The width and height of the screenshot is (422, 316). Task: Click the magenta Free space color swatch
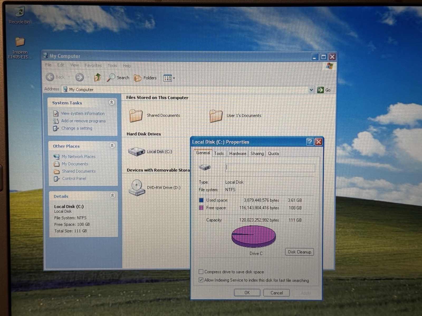click(201, 208)
